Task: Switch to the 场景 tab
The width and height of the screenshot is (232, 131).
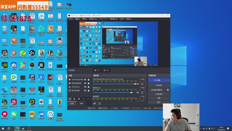Action: [81, 103]
